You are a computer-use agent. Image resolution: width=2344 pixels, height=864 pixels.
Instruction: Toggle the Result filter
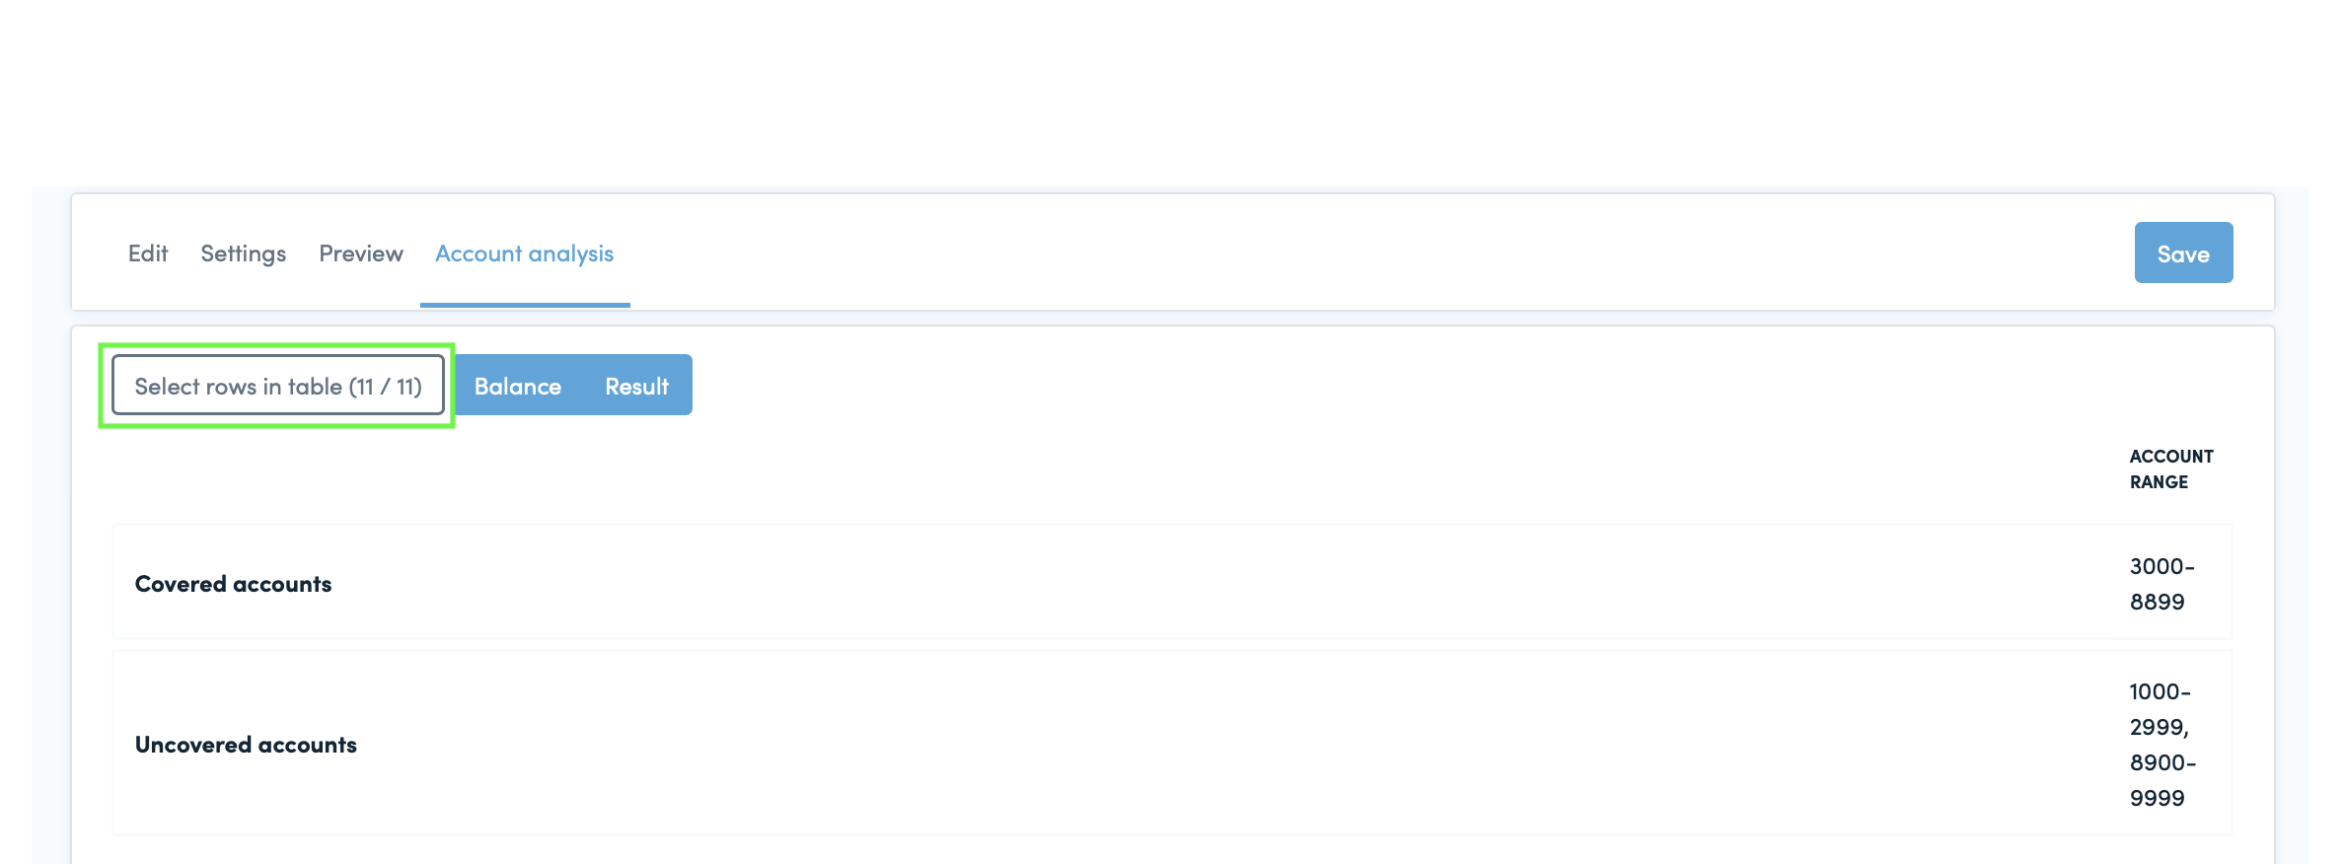coord(637,386)
